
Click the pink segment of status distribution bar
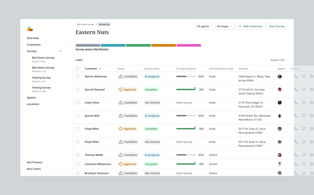point(189,45)
